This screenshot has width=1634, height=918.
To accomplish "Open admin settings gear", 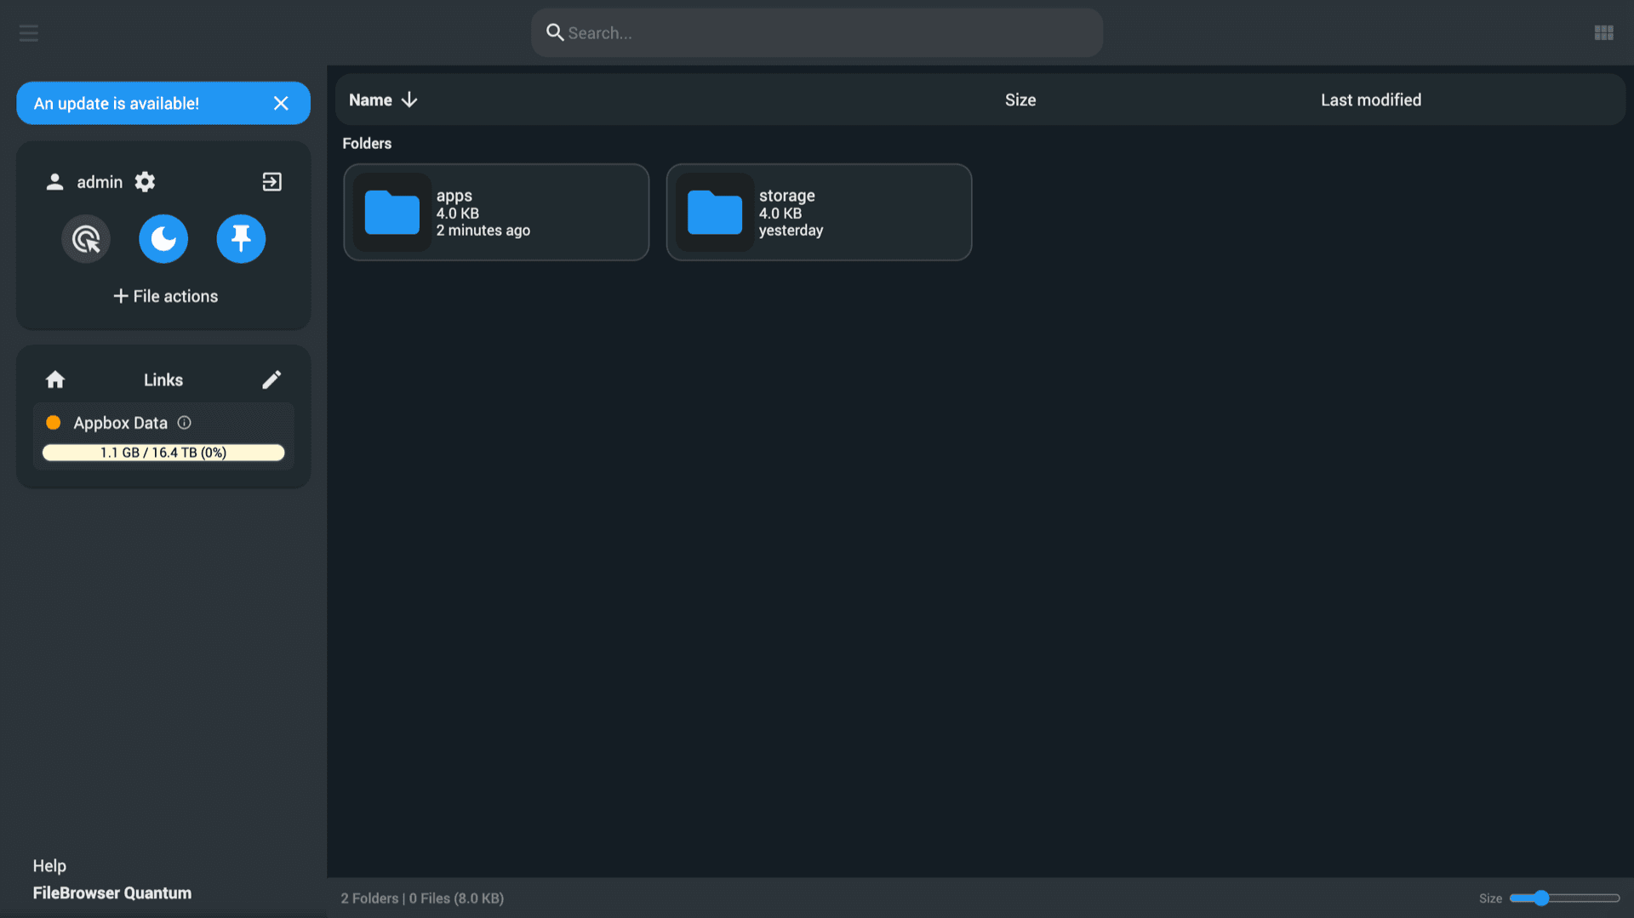I will 145,181.
